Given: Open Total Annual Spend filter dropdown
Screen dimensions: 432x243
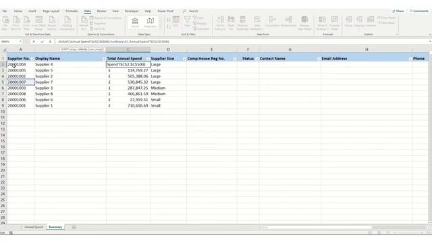Looking at the screenshot, I should click(148, 59).
